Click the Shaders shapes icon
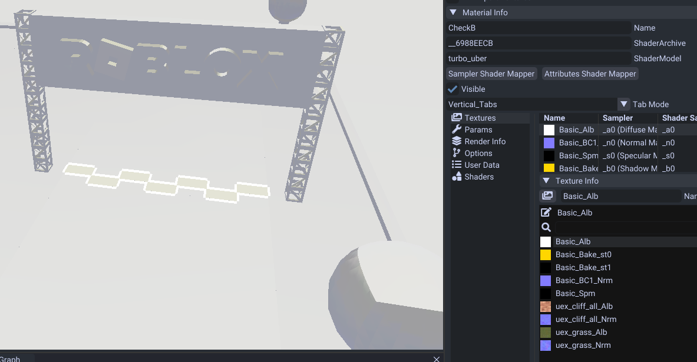Screen dimensions: 697x362 point(457,177)
